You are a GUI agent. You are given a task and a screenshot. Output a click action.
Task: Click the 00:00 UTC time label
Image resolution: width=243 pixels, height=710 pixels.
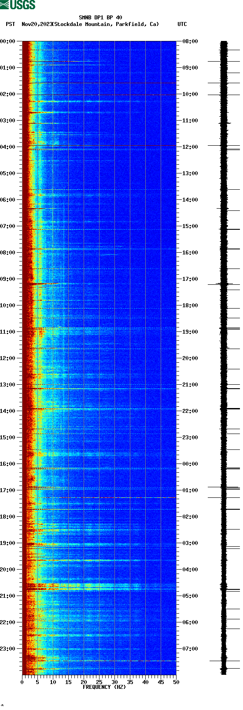click(x=190, y=464)
